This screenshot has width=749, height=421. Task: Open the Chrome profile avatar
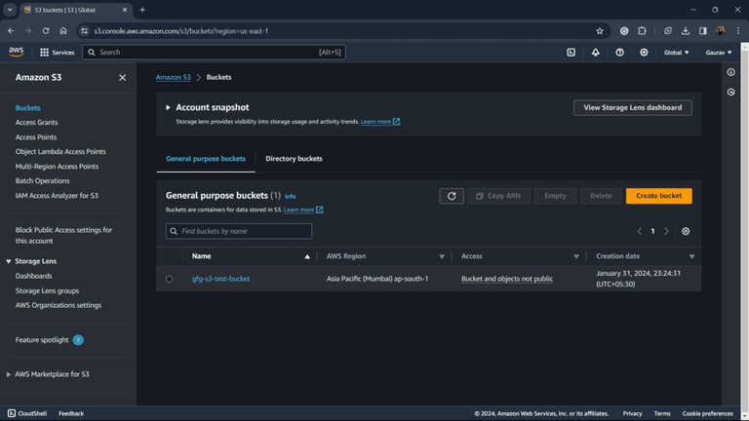(x=721, y=31)
